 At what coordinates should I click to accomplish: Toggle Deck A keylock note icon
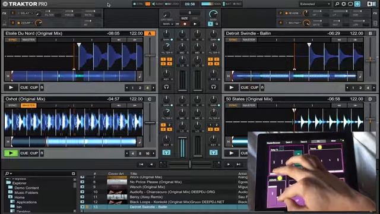tap(140, 76)
